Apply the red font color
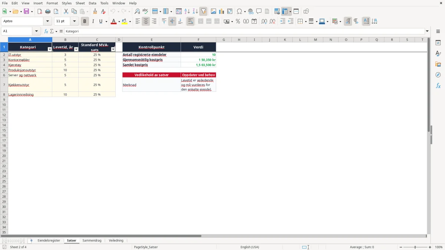445x250 pixels. (113, 21)
